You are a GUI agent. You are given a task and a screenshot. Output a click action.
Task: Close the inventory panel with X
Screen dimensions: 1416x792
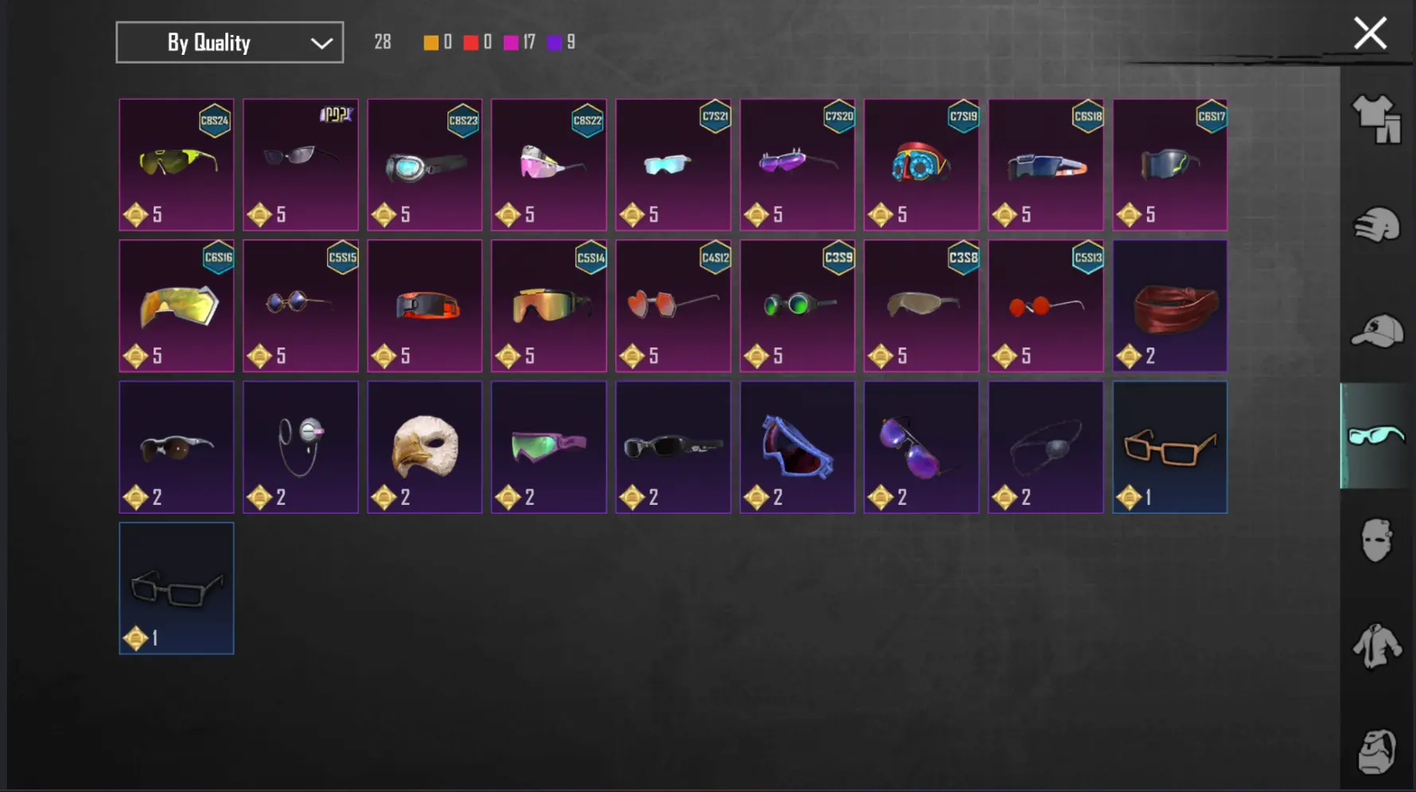[1370, 33]
